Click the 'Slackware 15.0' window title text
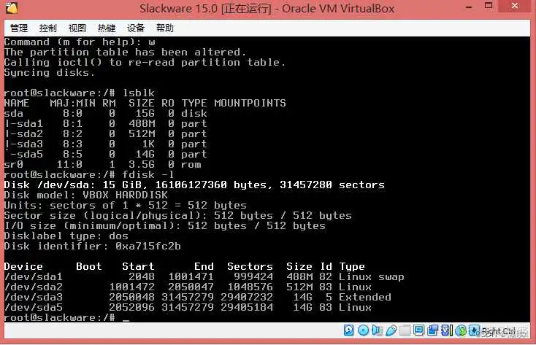The height and width of the screenshot is (345, 536). pyautogui.click(x=178, y=8)
